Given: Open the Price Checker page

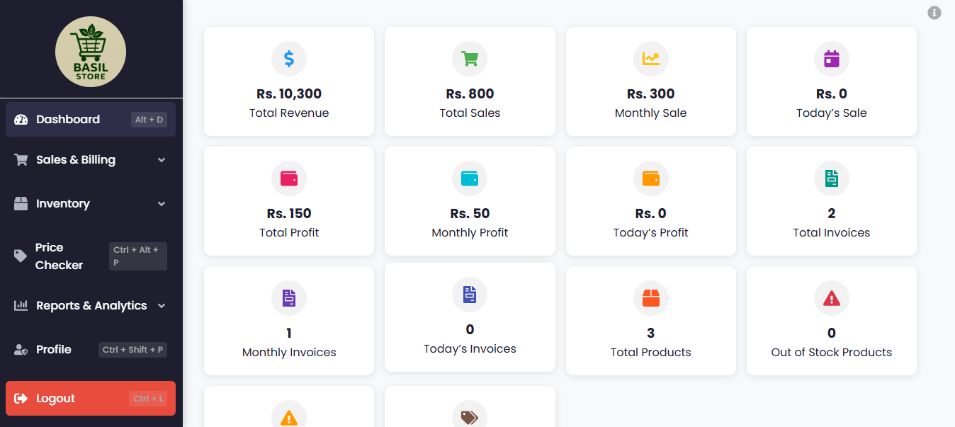Looking at the screenshot, I should point(60,256).
